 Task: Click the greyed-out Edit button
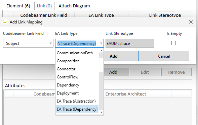(x=145, y=72)
